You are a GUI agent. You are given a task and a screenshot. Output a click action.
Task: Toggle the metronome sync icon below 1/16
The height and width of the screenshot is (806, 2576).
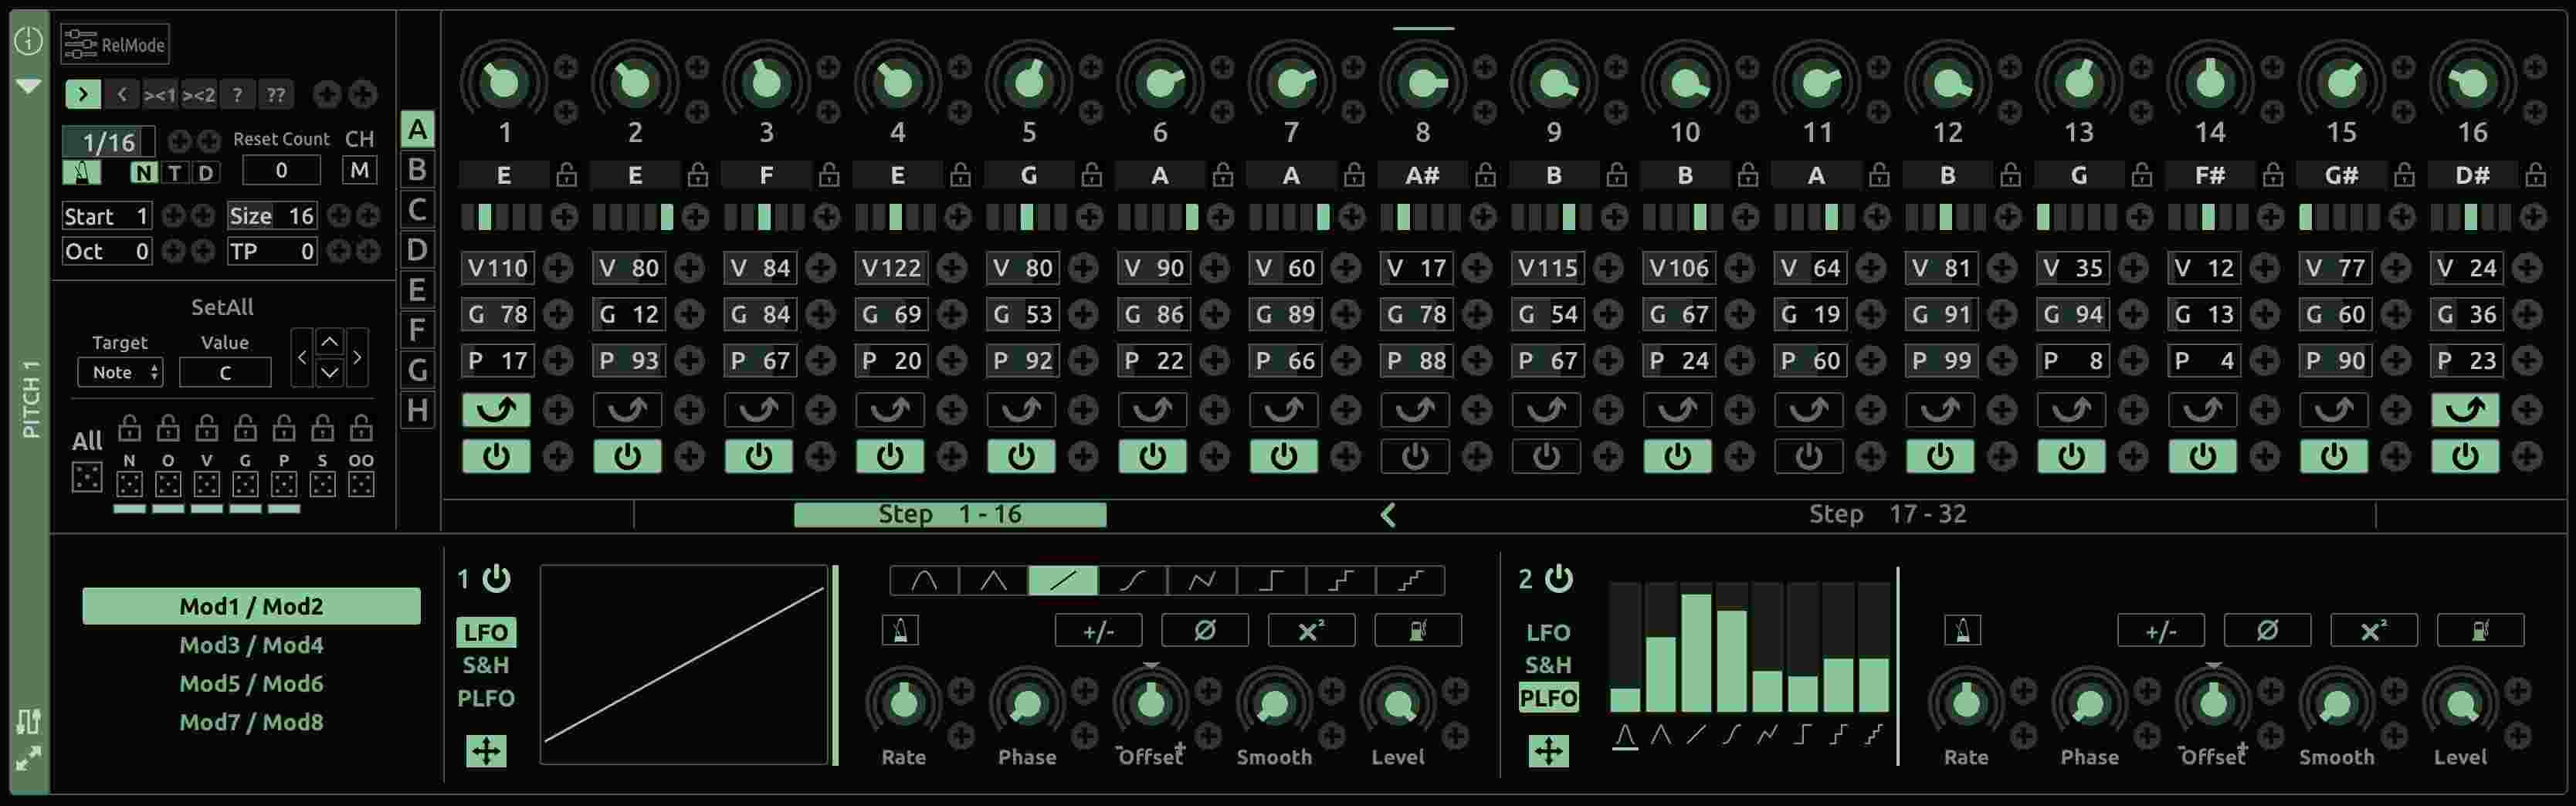[x=81, y=172]
